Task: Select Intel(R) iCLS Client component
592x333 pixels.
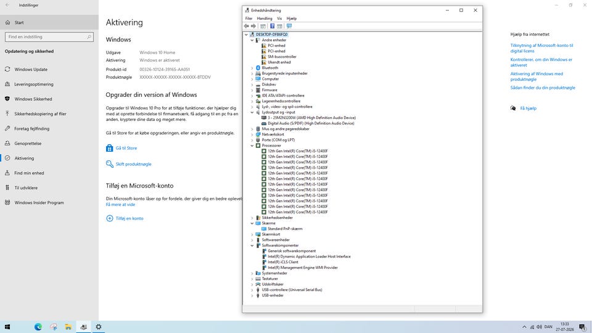Action: (x=283, y=262)
